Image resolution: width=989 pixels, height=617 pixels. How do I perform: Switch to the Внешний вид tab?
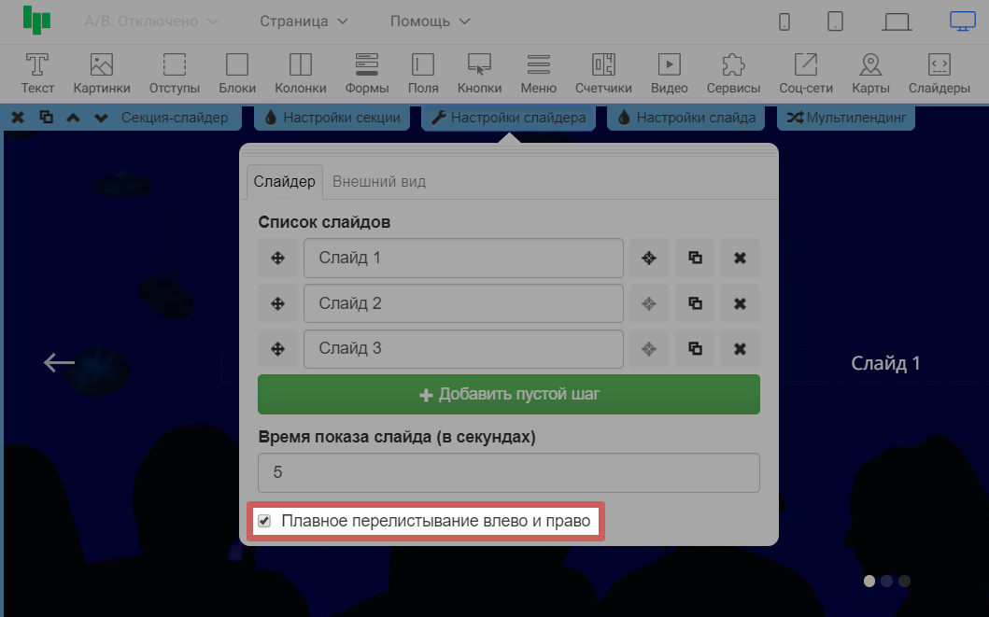tap(379, 181)
